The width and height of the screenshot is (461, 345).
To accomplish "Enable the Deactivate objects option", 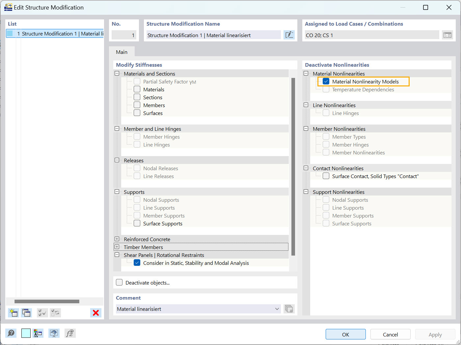I will coord(119,282).
